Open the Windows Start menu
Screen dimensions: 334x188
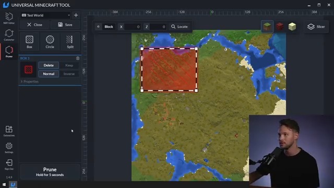pyautogui.click(x=4, y=184)
